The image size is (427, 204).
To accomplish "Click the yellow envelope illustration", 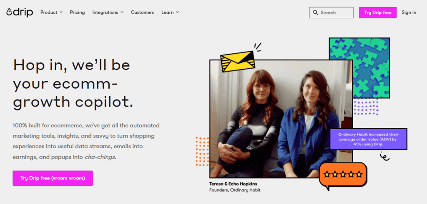I will pos(237,61).
